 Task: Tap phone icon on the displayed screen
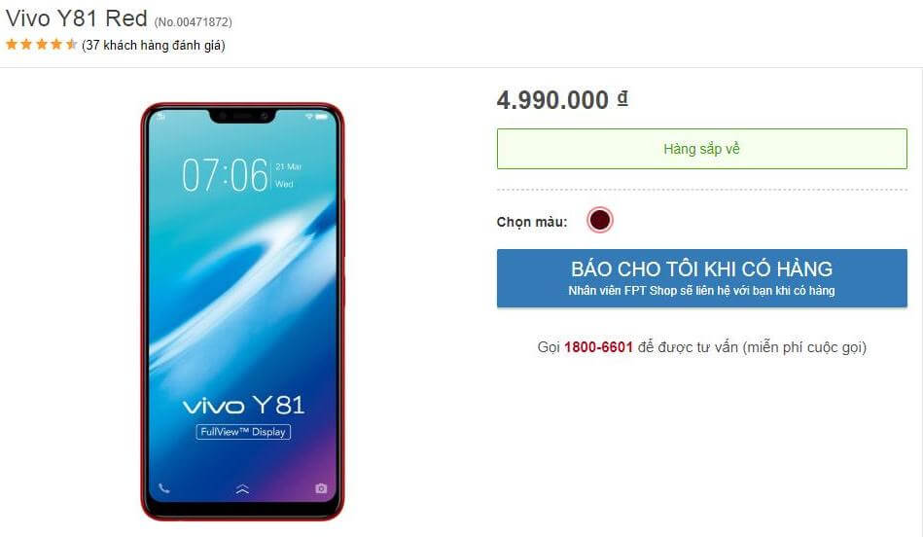pyautogui.click(x=164, y=488)
